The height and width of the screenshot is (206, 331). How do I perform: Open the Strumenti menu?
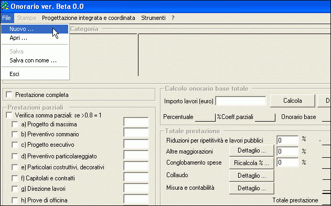[x=153, y=18]
